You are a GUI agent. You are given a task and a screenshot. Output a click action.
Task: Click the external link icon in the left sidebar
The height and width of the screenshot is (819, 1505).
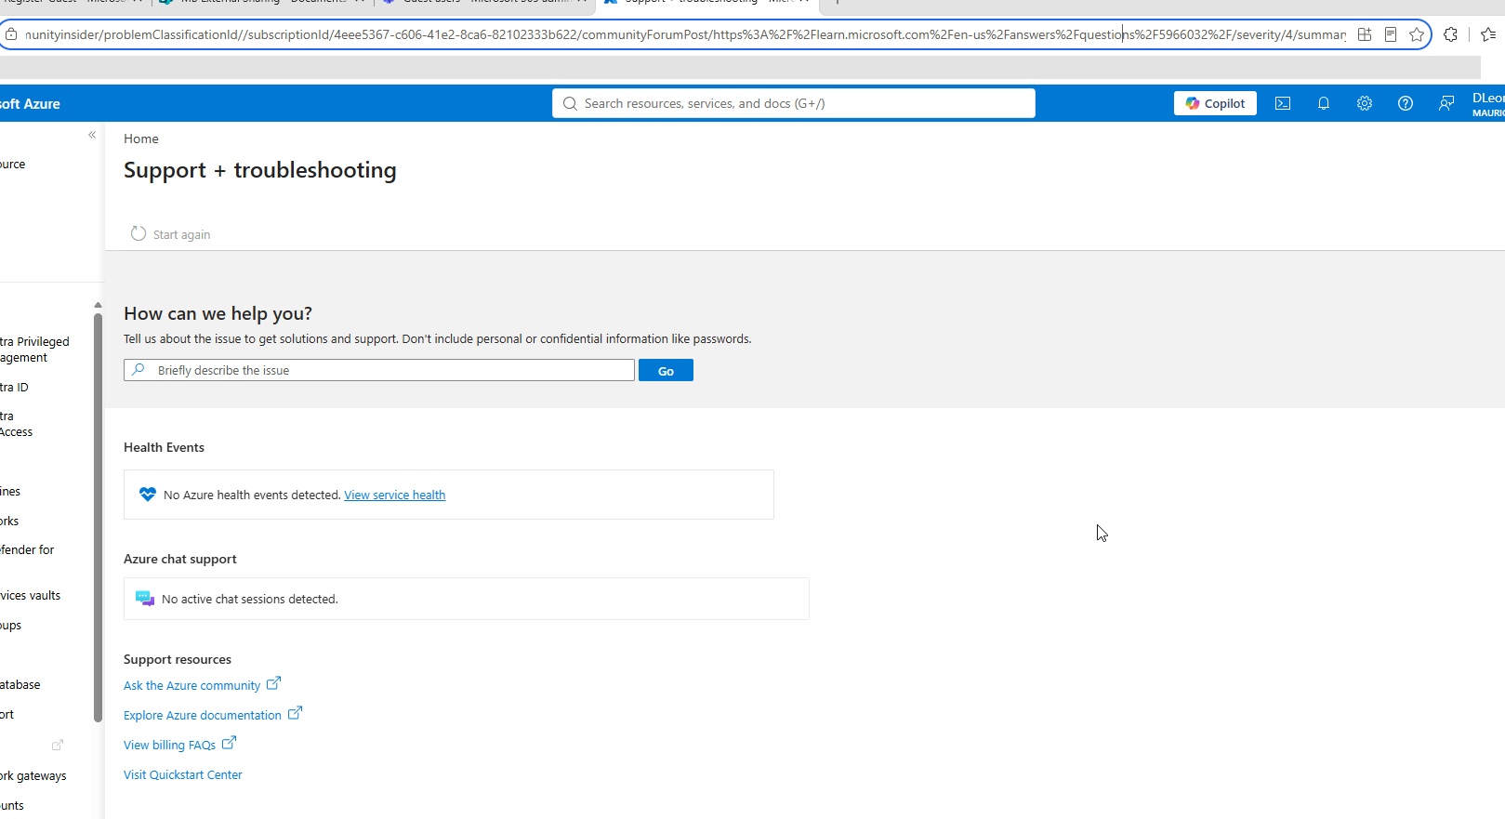click(58, 745)
